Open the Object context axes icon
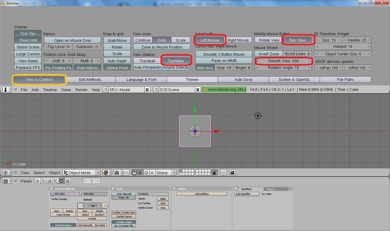The image size is (390, 231). [56, 181]
